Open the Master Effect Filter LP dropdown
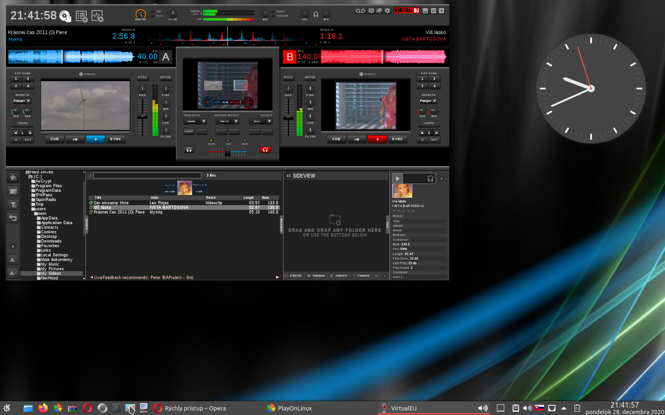 pos(227,121)
